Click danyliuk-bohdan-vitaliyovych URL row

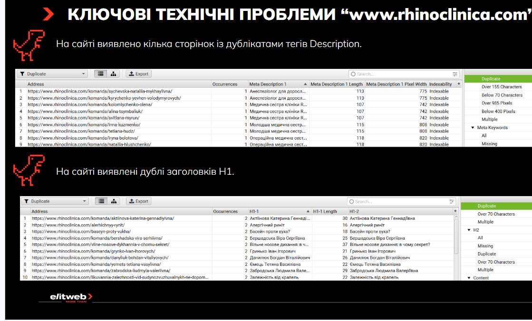pyautogui.click(x=100, y=258)
